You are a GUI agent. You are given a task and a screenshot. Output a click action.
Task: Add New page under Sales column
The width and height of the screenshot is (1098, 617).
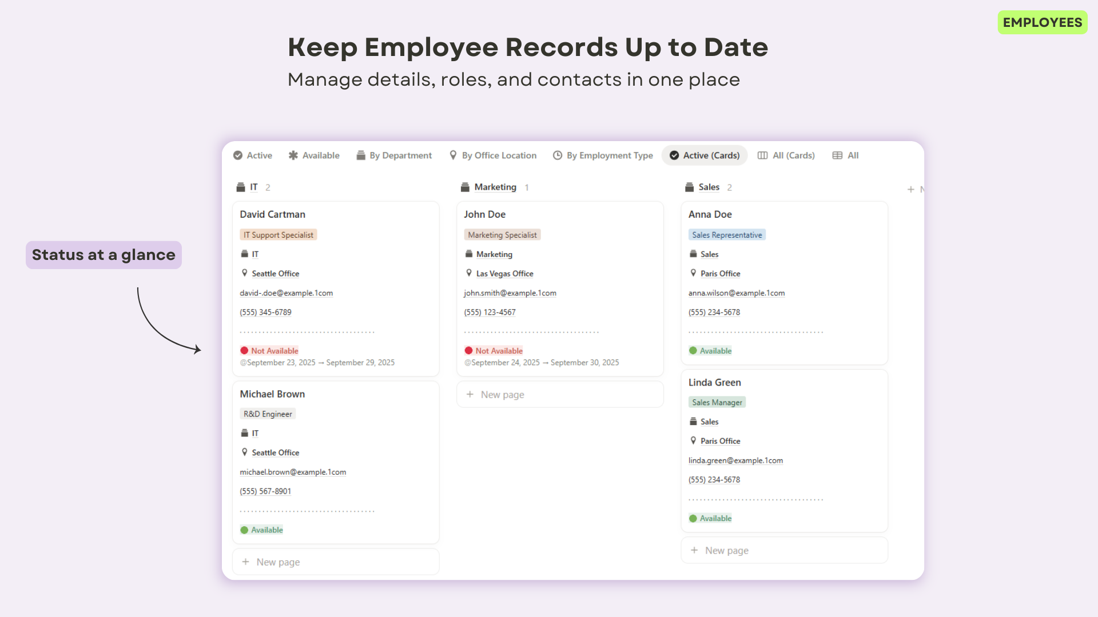726,551
